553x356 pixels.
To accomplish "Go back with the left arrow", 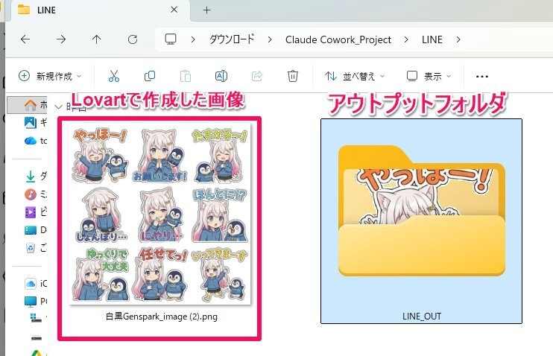I will (25, 39).
